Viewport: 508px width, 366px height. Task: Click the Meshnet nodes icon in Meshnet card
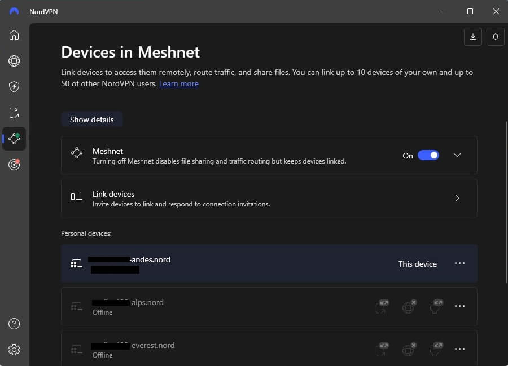(77, 153)
